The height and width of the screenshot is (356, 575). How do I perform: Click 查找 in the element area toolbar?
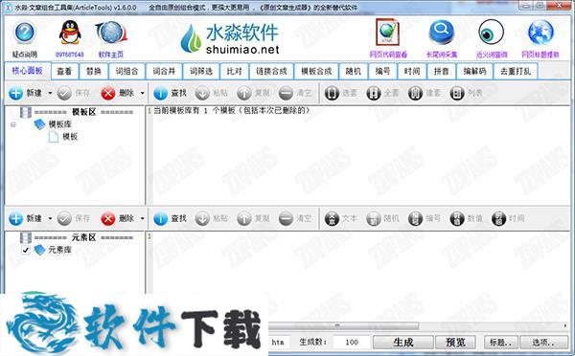[x=171, y=218]
